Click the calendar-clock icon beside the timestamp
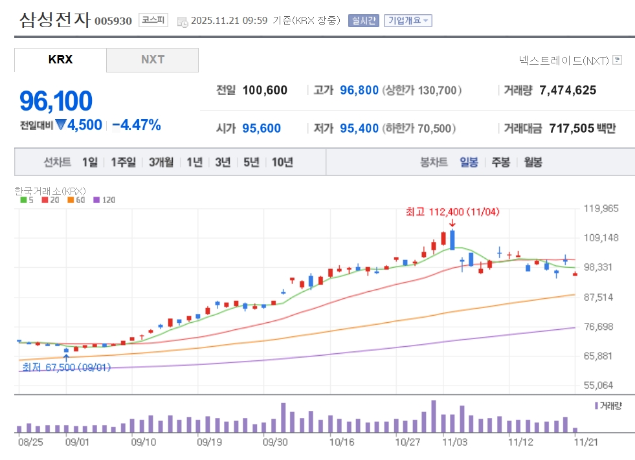 (x=183, y=21)
